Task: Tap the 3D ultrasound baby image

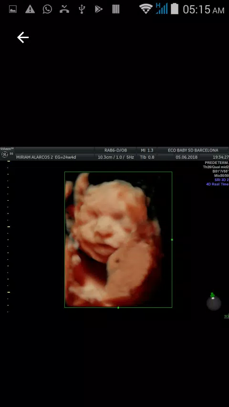Action: click(118, 240)
